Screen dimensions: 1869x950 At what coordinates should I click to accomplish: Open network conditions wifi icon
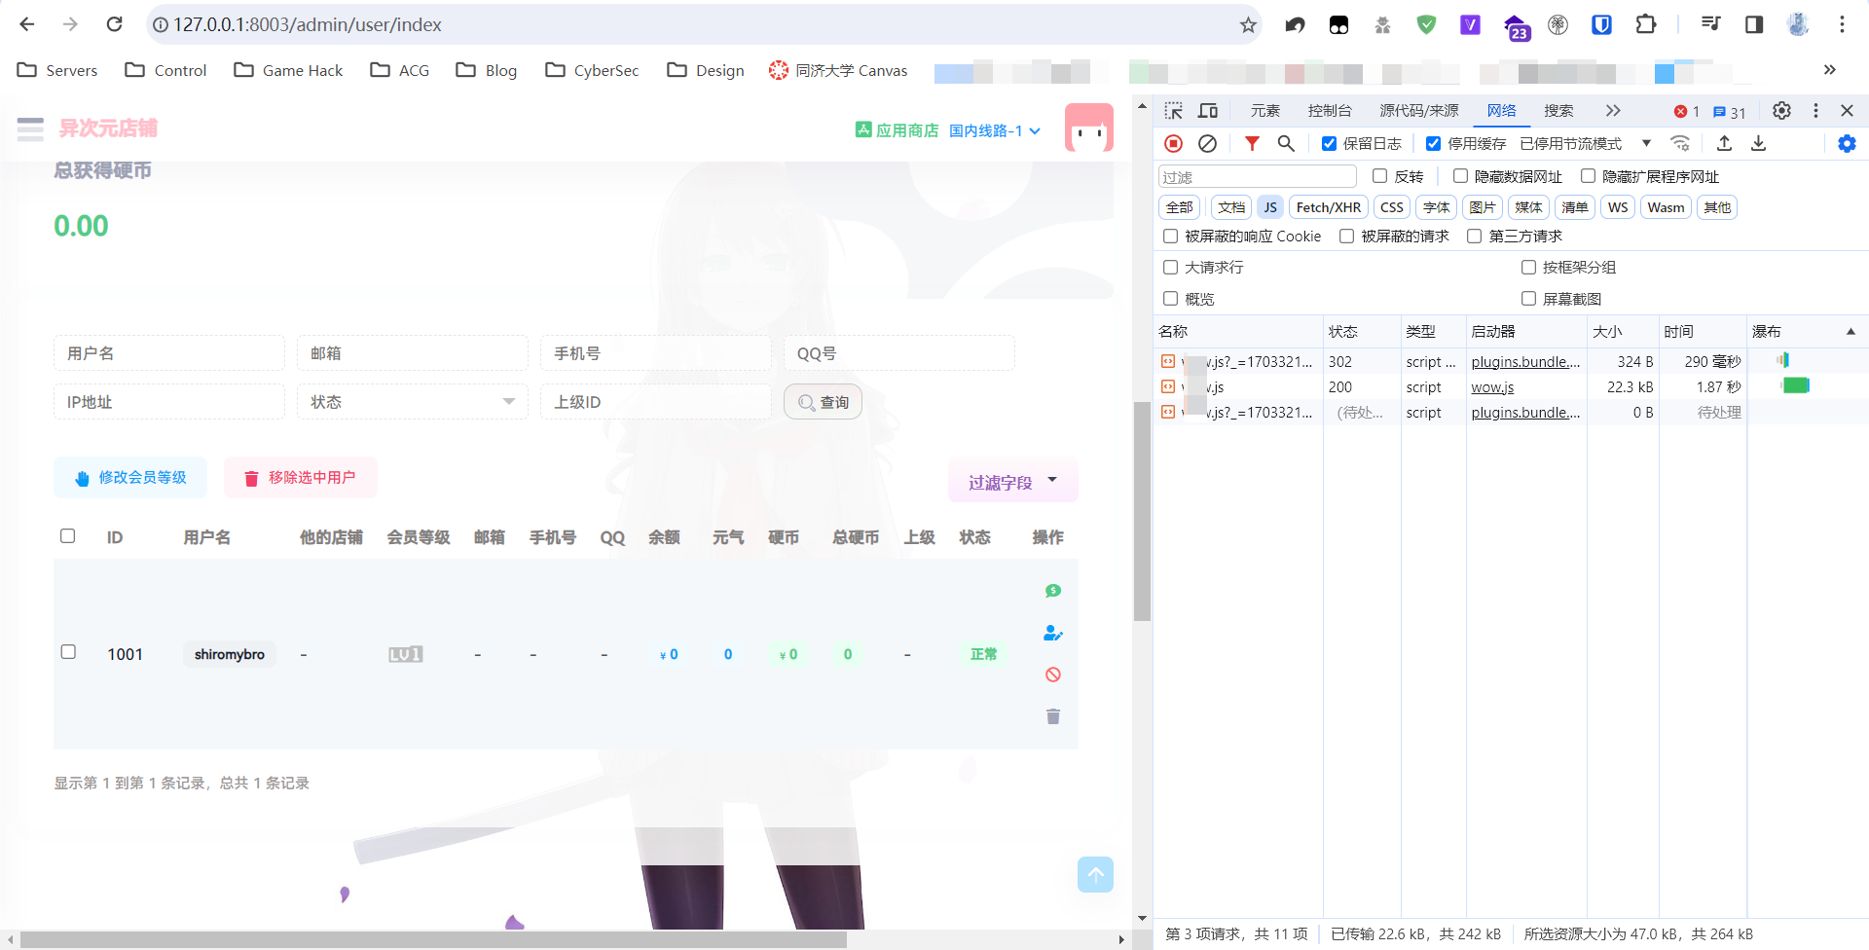[x=1680, y=143]
